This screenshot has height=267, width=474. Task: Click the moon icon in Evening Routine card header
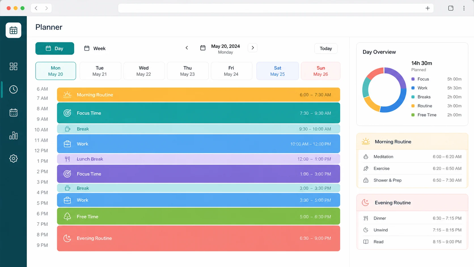[x=365, y=203]
